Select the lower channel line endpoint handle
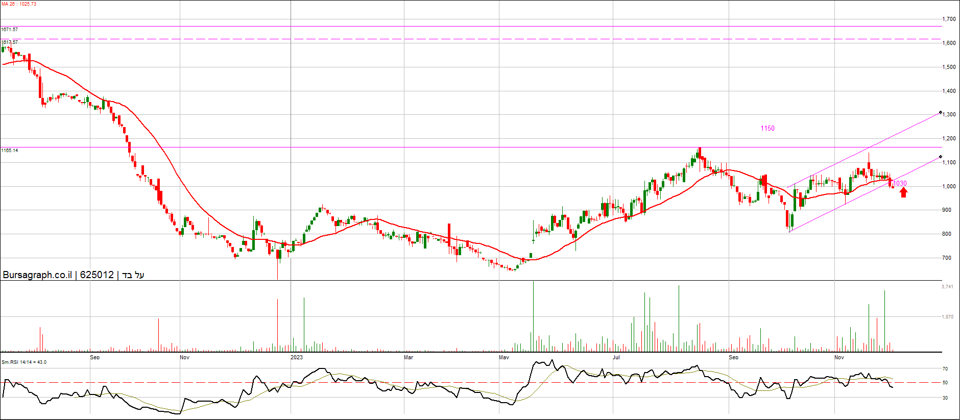 point(941,157)
